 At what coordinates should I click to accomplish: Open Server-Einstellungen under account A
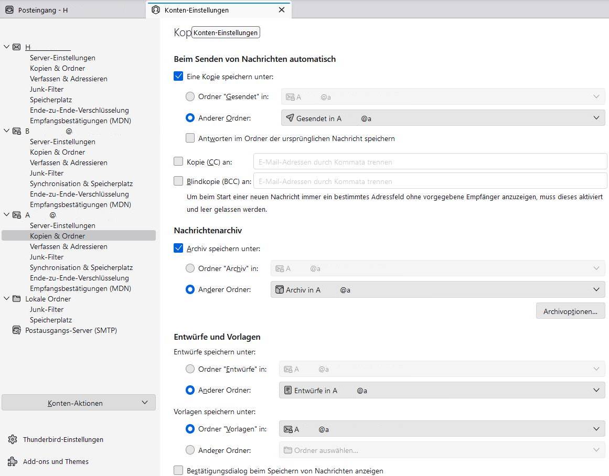pyautogui.click(x=62, y=225)
